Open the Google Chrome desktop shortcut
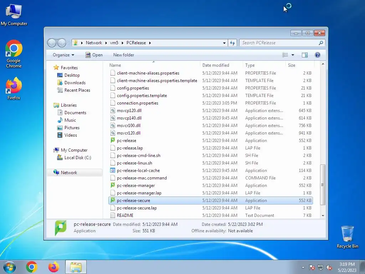The width and height of the screenshot is (365, 274). point(14,54)
